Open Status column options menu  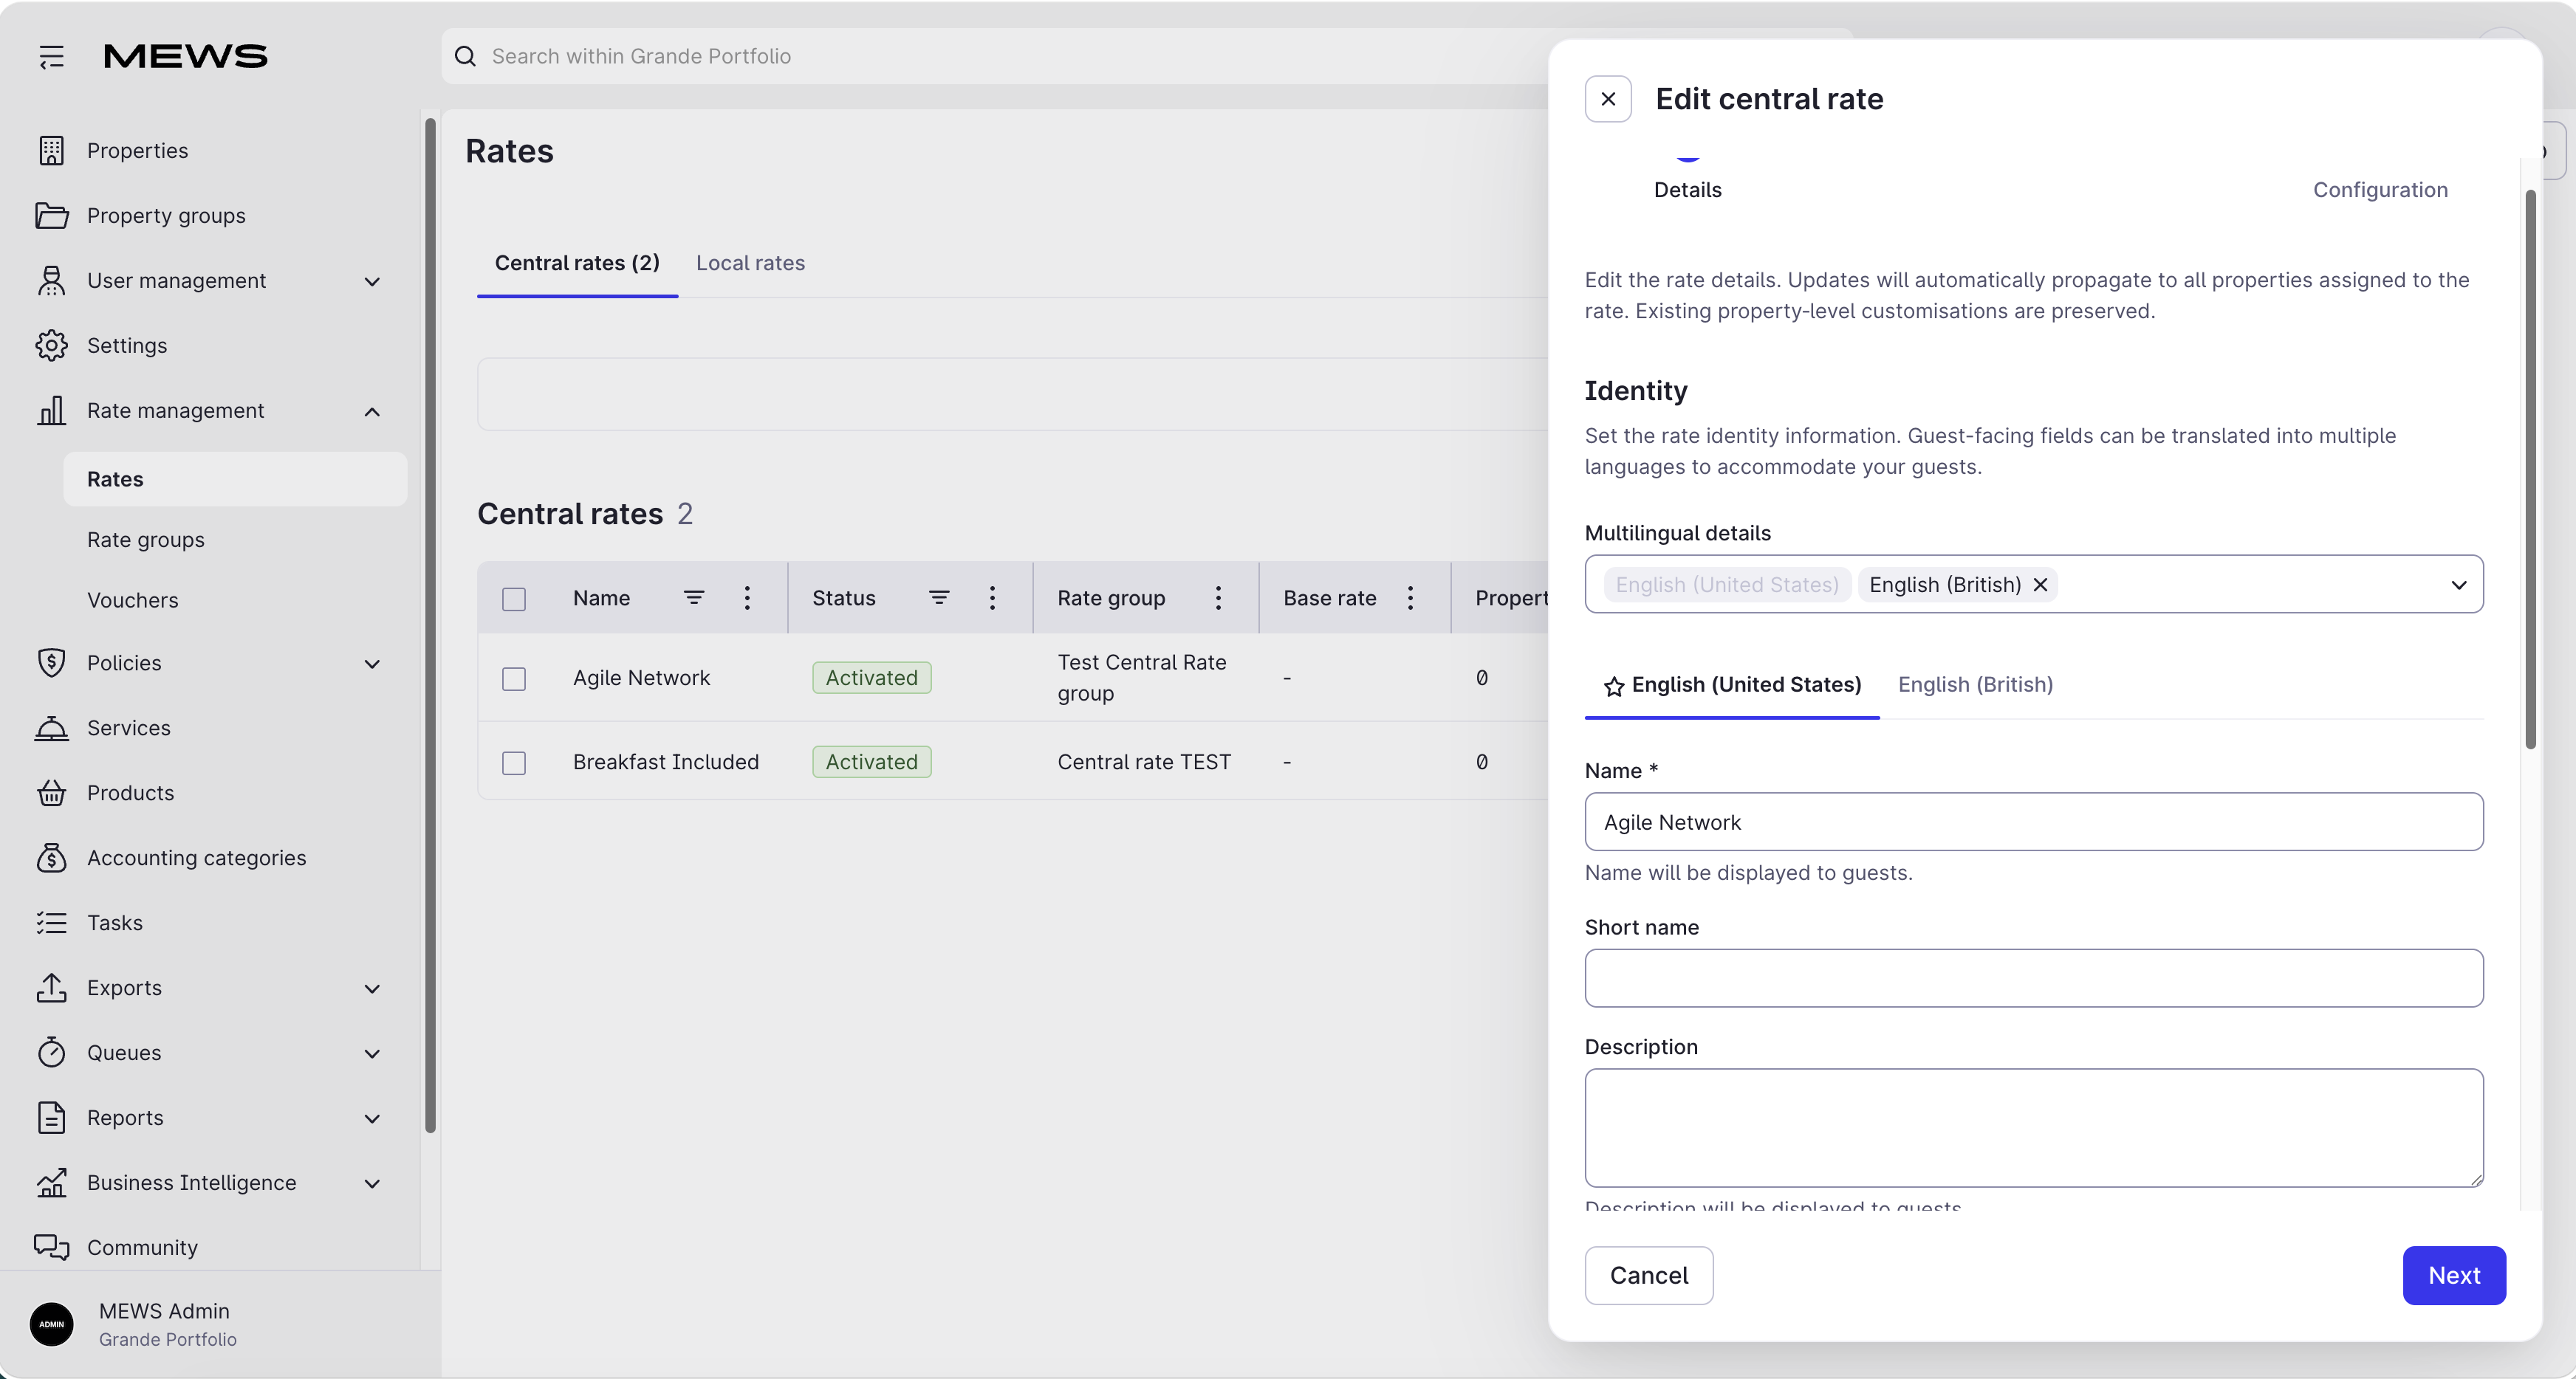point(992,597)
